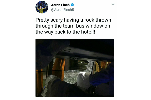Open Aaron Finch's round profile picture
This screenshot has width=151, height=100.
[x=42, y=7]
